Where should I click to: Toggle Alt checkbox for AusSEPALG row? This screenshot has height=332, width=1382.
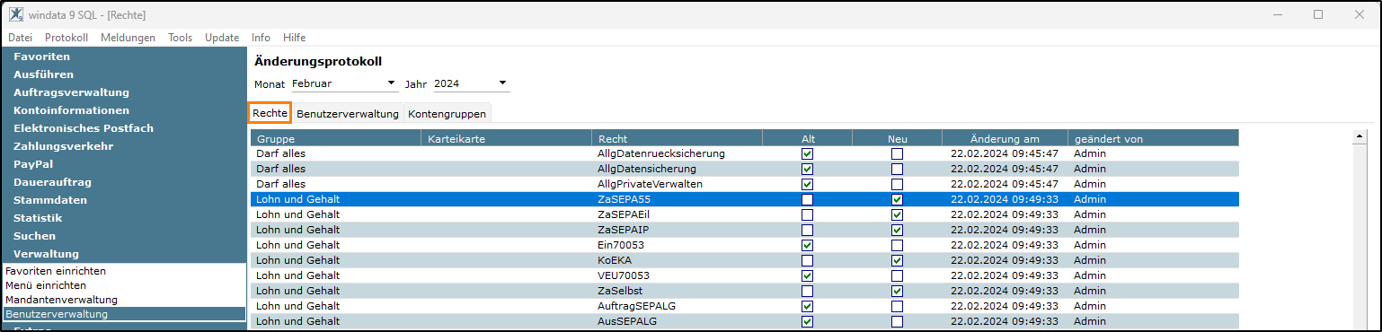click(807, 321)
